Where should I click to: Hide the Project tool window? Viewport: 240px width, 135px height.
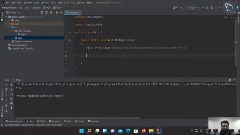click(x=61, y=12)
